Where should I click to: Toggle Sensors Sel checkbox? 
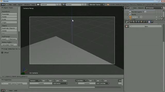point(41,80)
